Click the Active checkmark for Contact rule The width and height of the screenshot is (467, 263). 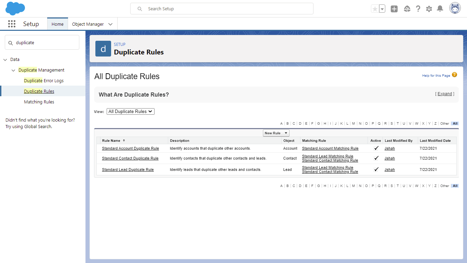[x=376, y=158]
